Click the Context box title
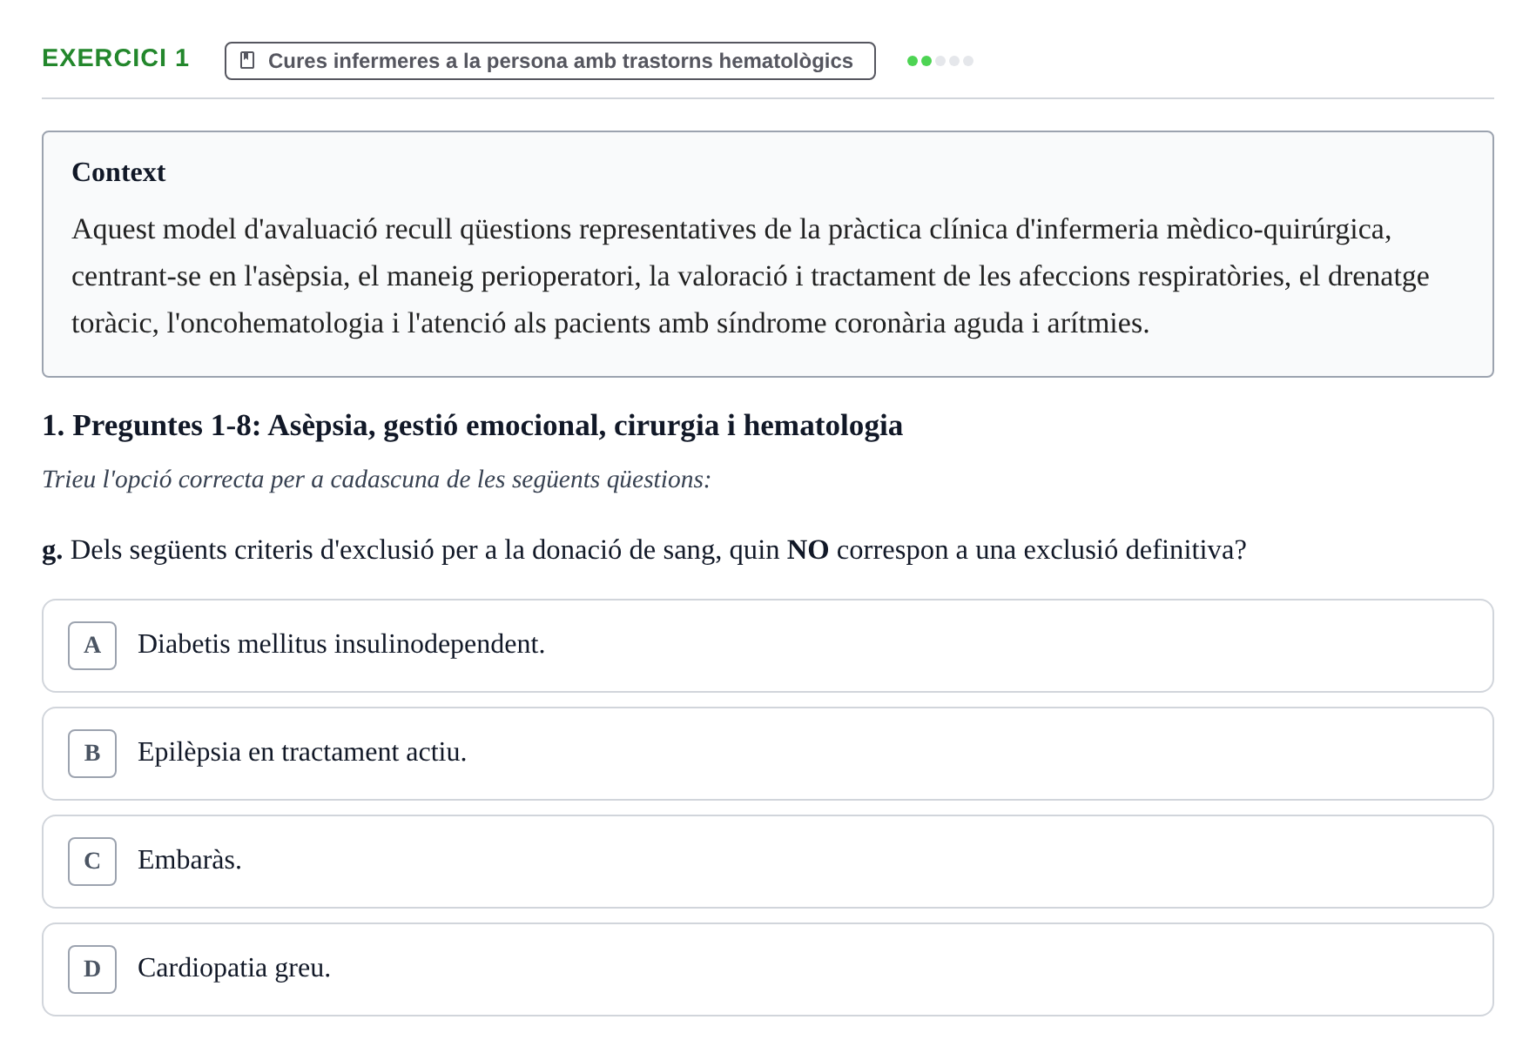Viewport: 1536px width, 1060px height. coord(118,172)
